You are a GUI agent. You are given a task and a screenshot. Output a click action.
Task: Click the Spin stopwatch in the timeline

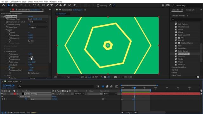26,99
